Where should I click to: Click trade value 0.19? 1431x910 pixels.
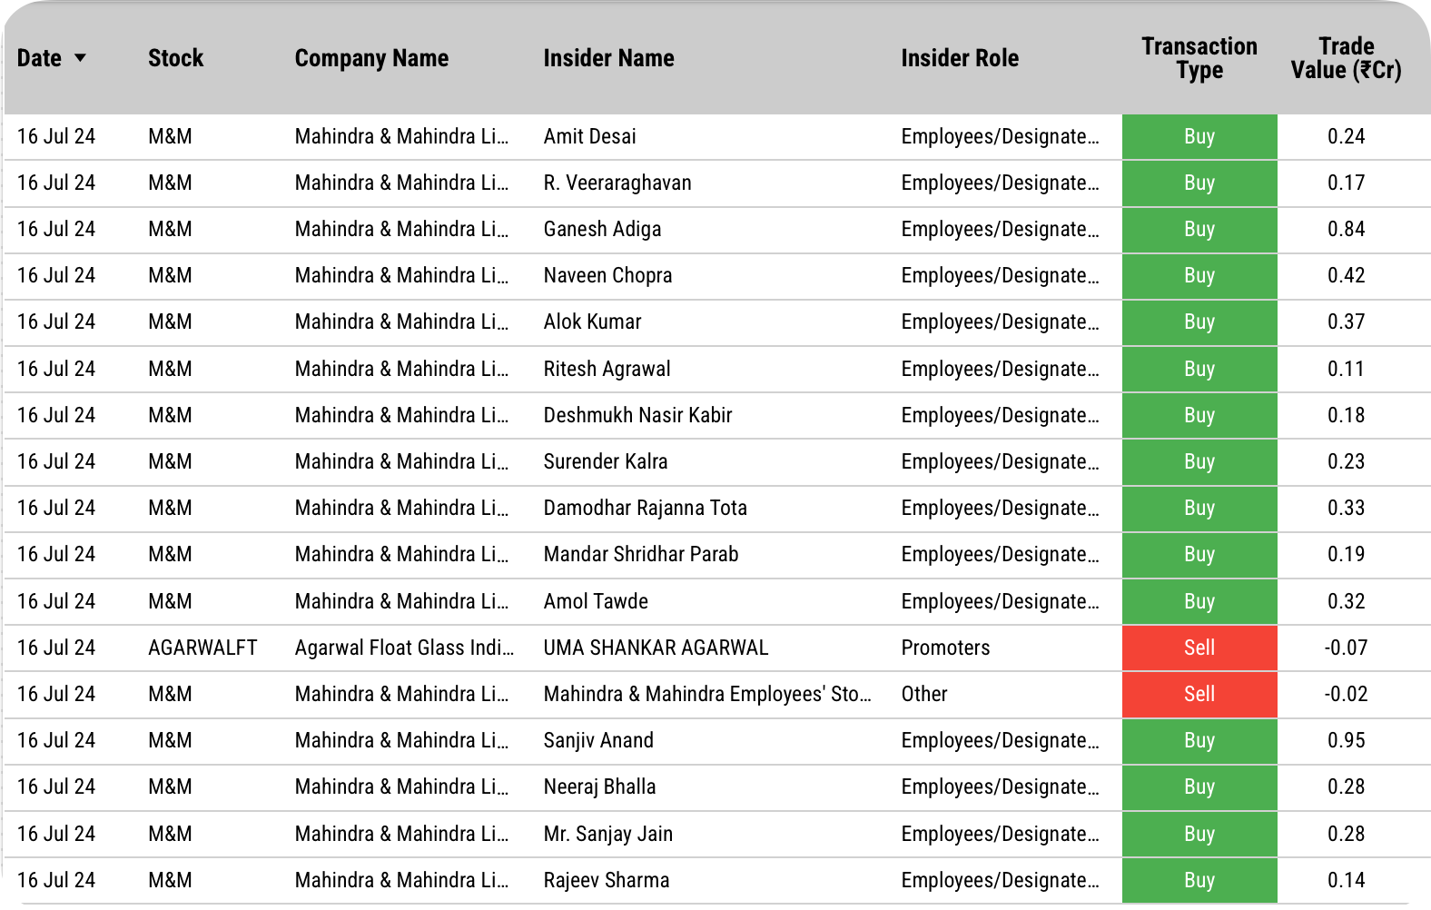(x=1346, y=554)
